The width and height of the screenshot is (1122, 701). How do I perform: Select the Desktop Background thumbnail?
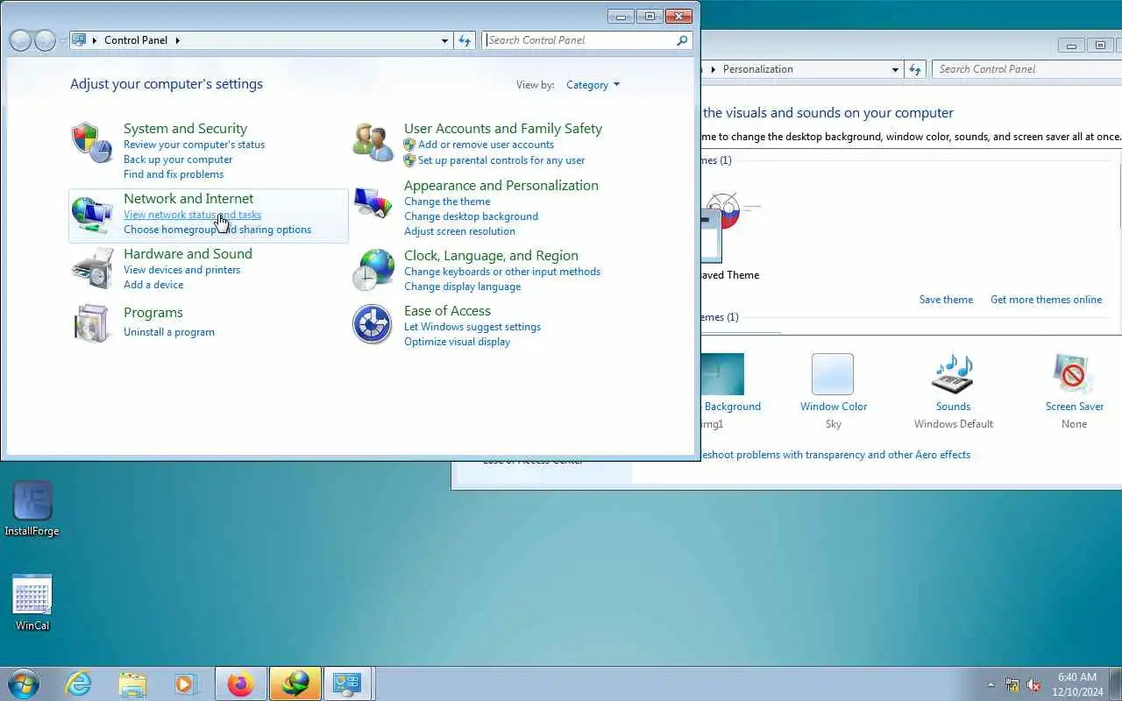723,374
